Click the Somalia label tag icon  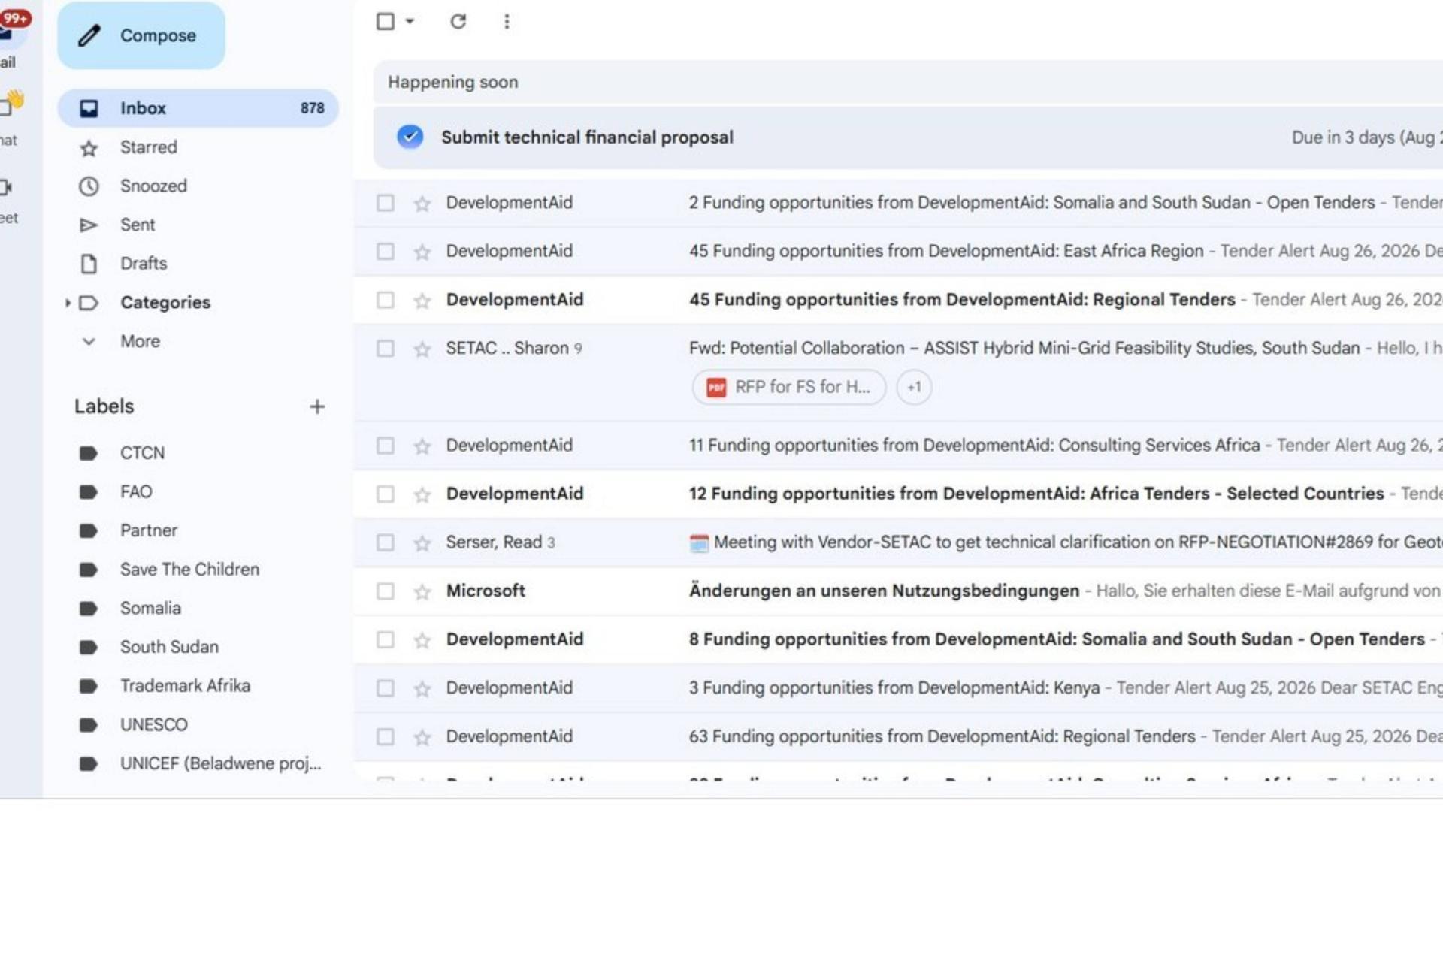(x=89, y=609)
